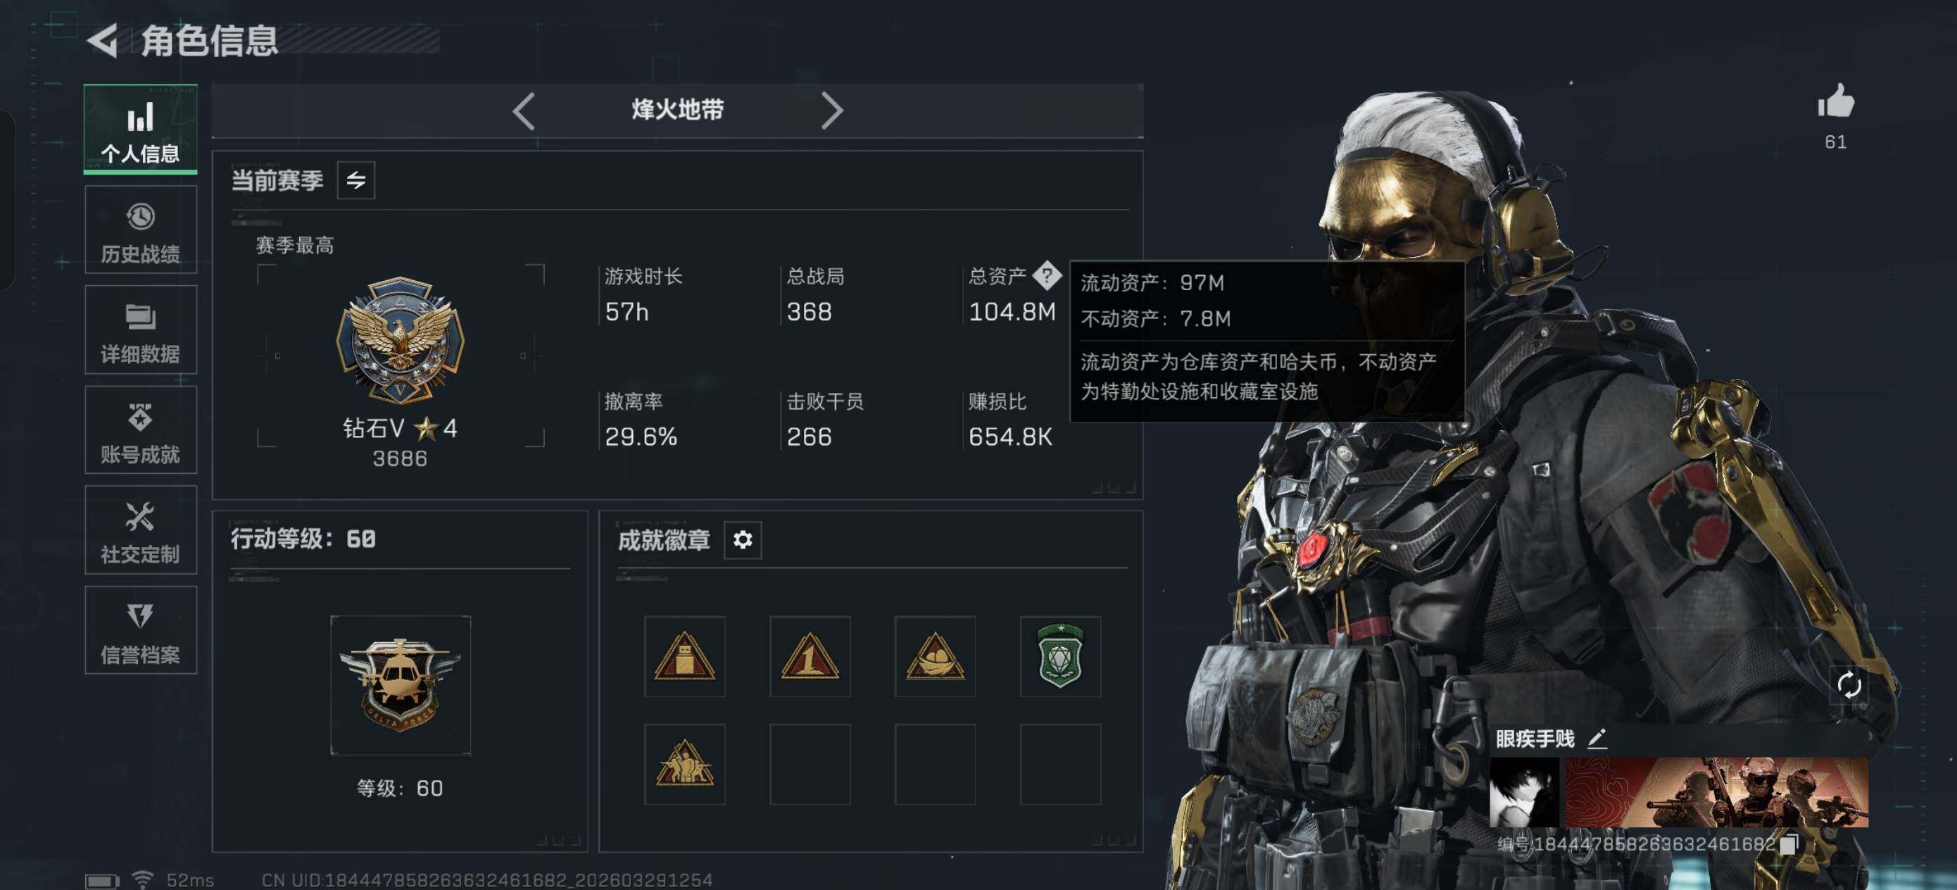Viewport: 1957px width, 890px height.
Task: Toggle the current season switch button
Action: point(355,180)
